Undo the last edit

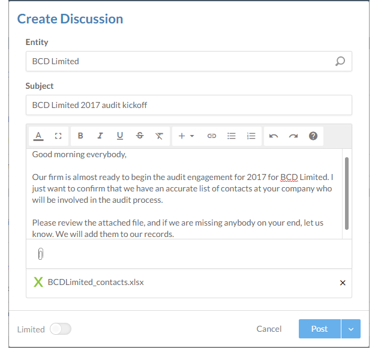click(274, 136)
